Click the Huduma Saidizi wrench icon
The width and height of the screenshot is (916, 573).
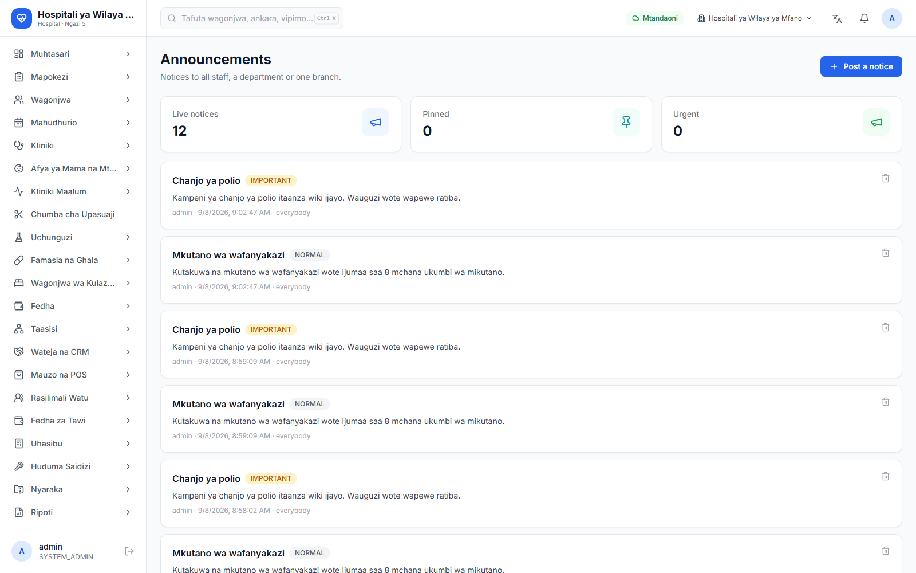tap(19, 466)
